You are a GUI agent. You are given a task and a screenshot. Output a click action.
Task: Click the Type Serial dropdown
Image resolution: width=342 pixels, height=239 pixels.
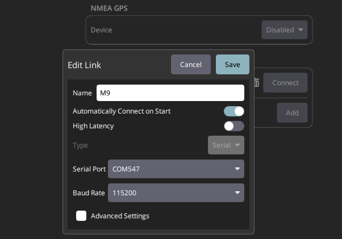pos(226,145)
